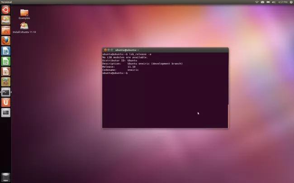The height and width of the screenshot is (183, 294).
Task: Open the Home Folder launcher icon
Action: coord(6,30)
